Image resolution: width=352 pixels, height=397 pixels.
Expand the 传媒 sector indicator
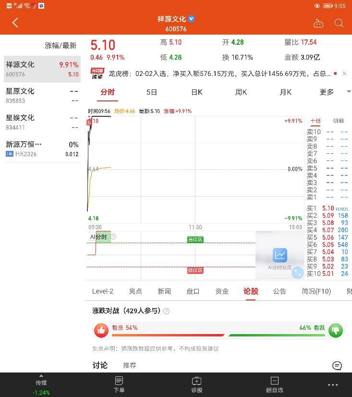[41, 385]
